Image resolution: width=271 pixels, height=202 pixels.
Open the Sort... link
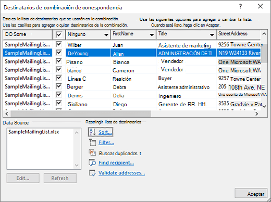pyautogui.click(x=105, y=132)
